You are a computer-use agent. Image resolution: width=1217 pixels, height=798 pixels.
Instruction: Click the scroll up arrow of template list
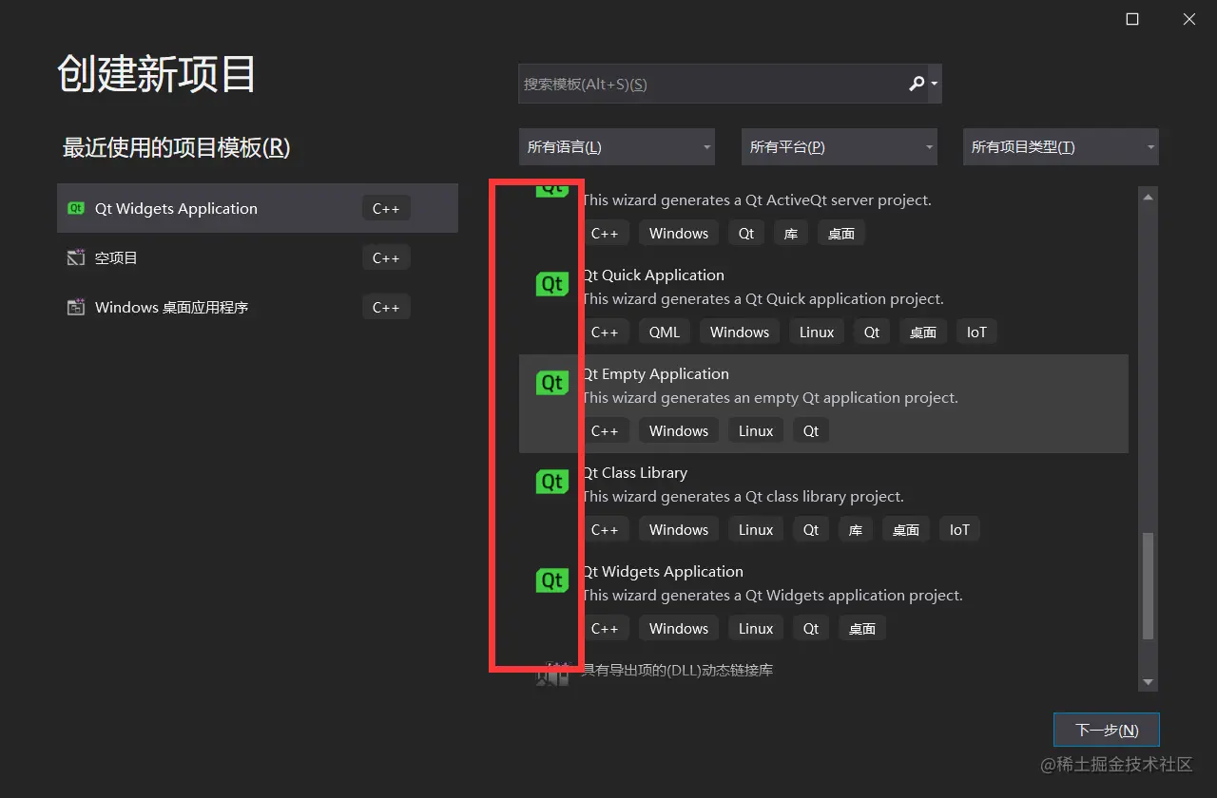[1148, 197]
